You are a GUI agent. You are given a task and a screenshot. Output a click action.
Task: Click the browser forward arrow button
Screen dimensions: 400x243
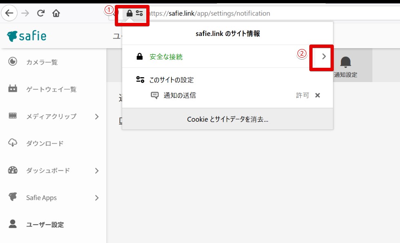click(25, 13)
